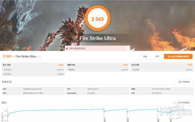Click the 负载 load button
195x122 pixels.
[145, 56]
